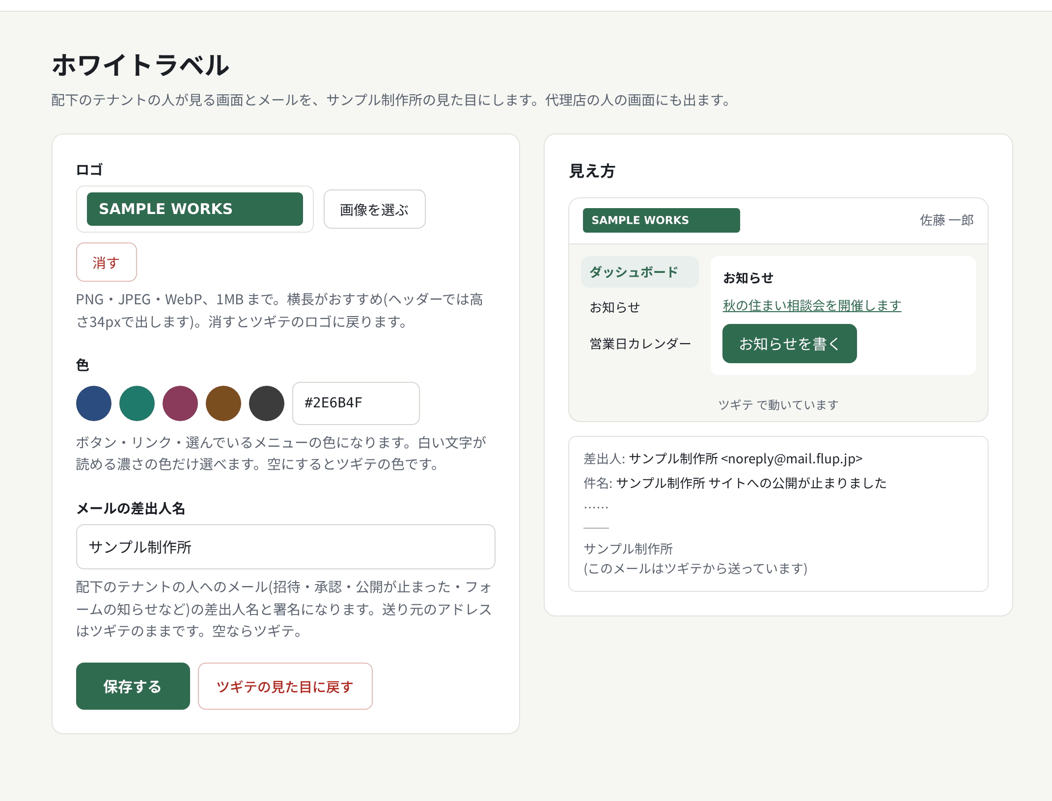Select ダッシュボード in preview menu
The width and height of the screenshot is (1052, 801).
[639, 272]
